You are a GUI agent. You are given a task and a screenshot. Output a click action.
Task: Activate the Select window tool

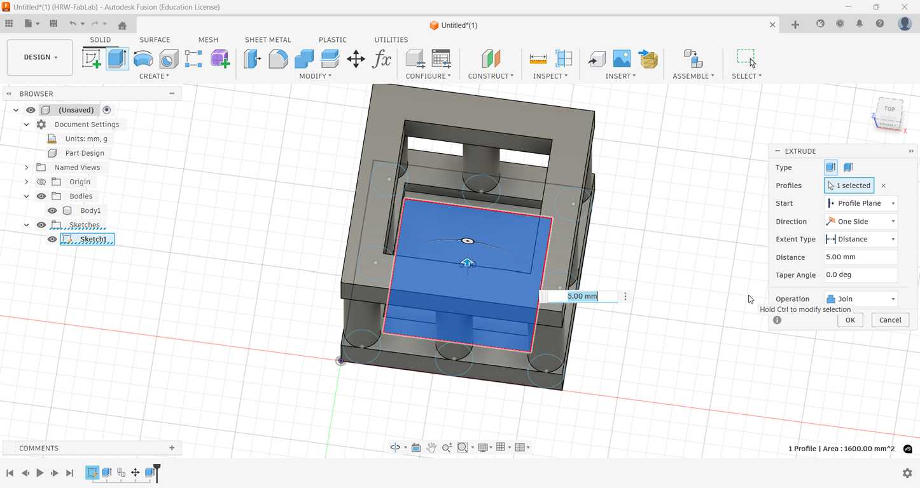click(746, 59)
